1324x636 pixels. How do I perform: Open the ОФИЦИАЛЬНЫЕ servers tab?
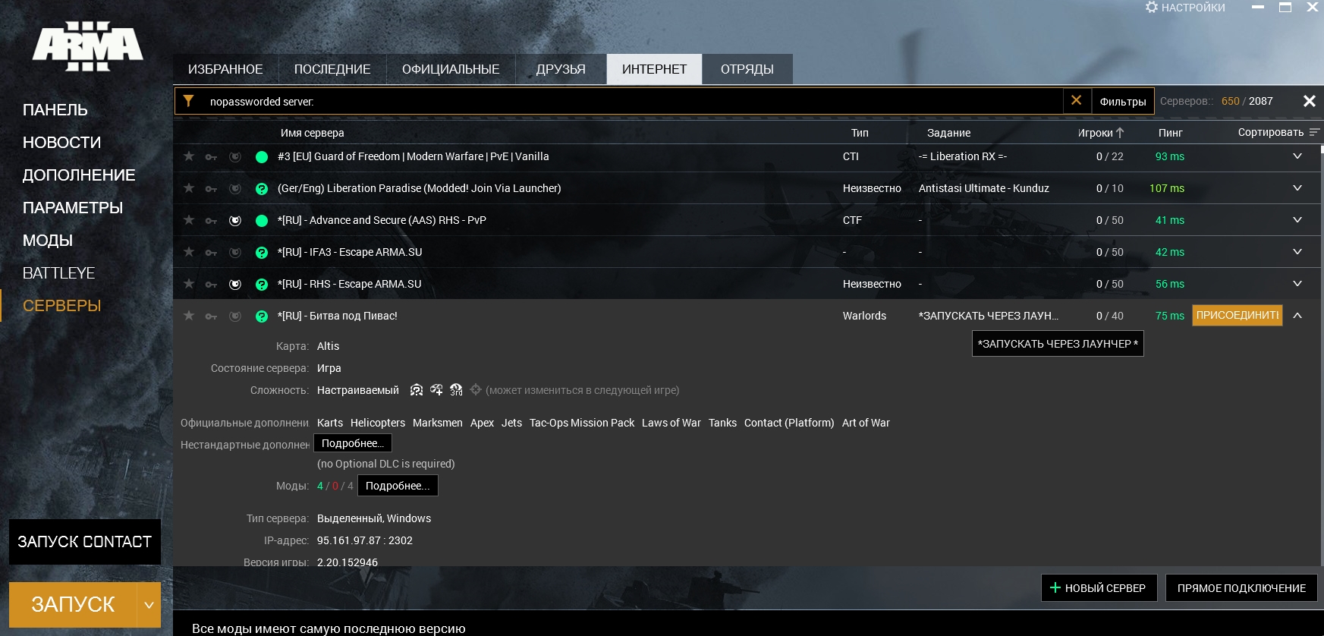tap(451, 69)
